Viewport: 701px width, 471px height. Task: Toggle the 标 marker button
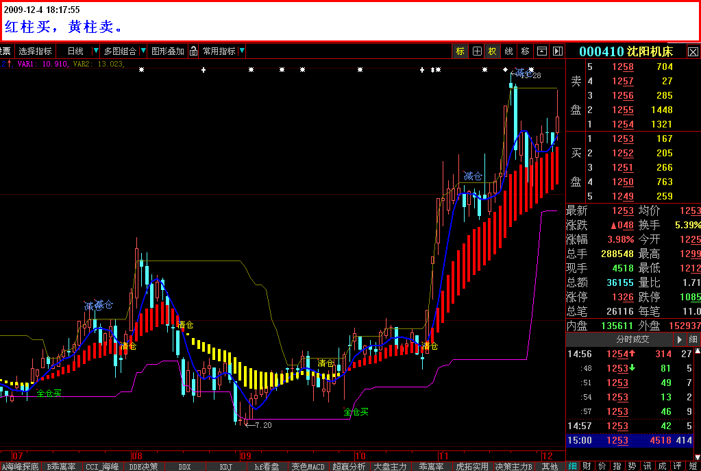point(460,51)
